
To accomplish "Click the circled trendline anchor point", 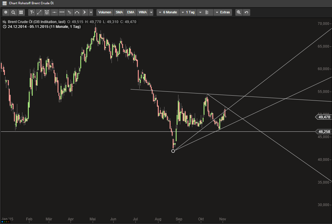I will coord(173,151).
